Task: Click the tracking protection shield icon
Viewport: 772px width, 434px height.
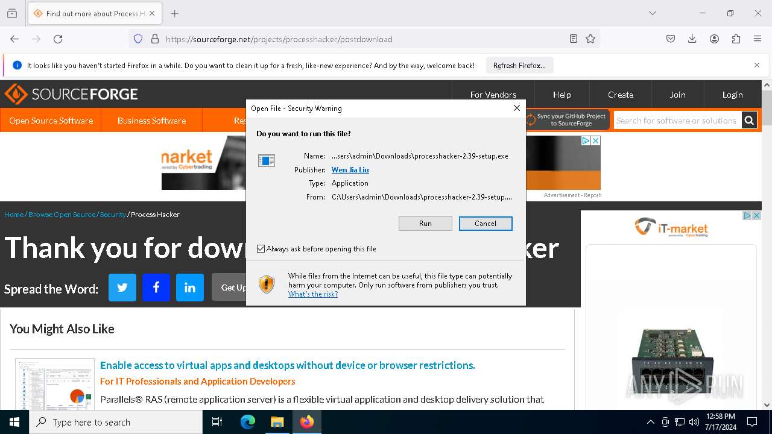Action: click(138, 39)
